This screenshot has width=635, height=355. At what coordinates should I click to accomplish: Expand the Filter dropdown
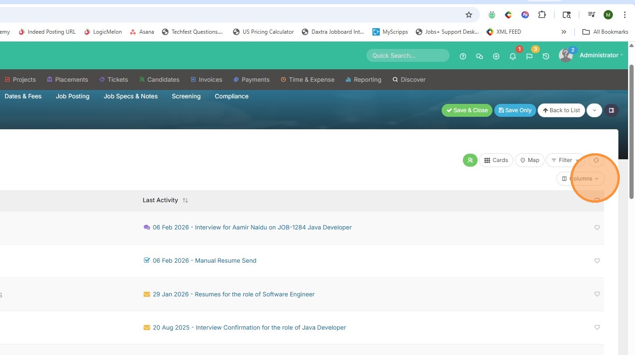coord(565,160)
